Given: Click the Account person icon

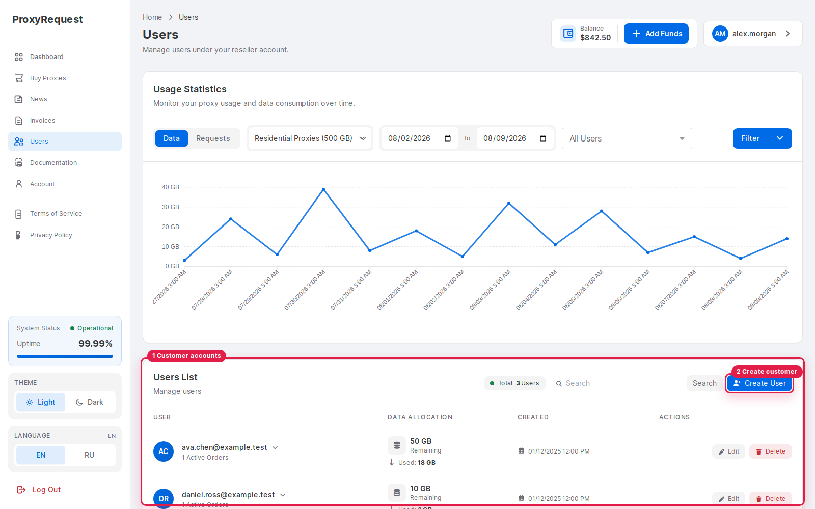Looking at the screenshot, I should 19,184.
